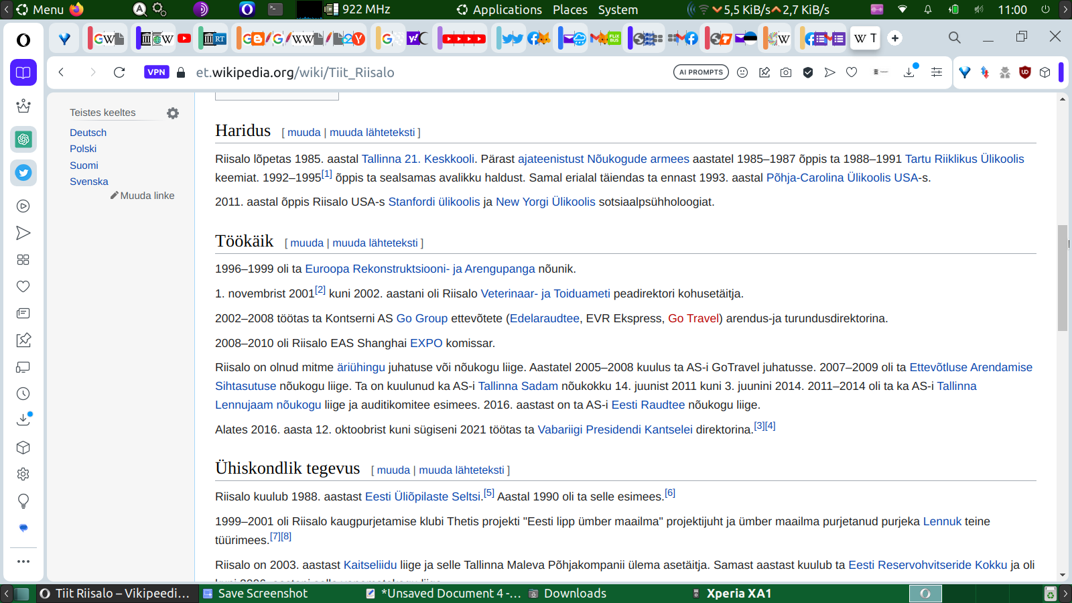Open the lightbulb tips sidebar icon
This screenshot has width=1072, height=603.
coord(23,501)
